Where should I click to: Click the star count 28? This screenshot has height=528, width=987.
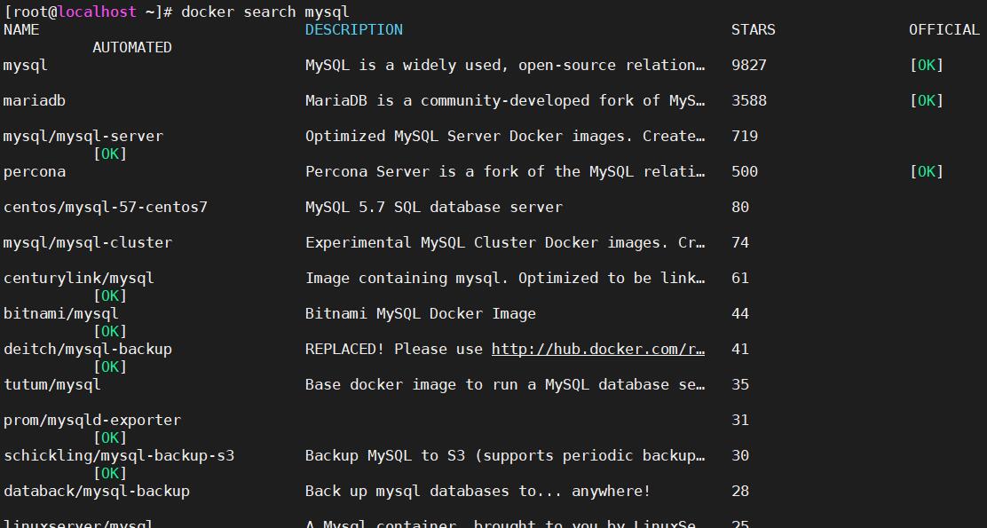740,491
